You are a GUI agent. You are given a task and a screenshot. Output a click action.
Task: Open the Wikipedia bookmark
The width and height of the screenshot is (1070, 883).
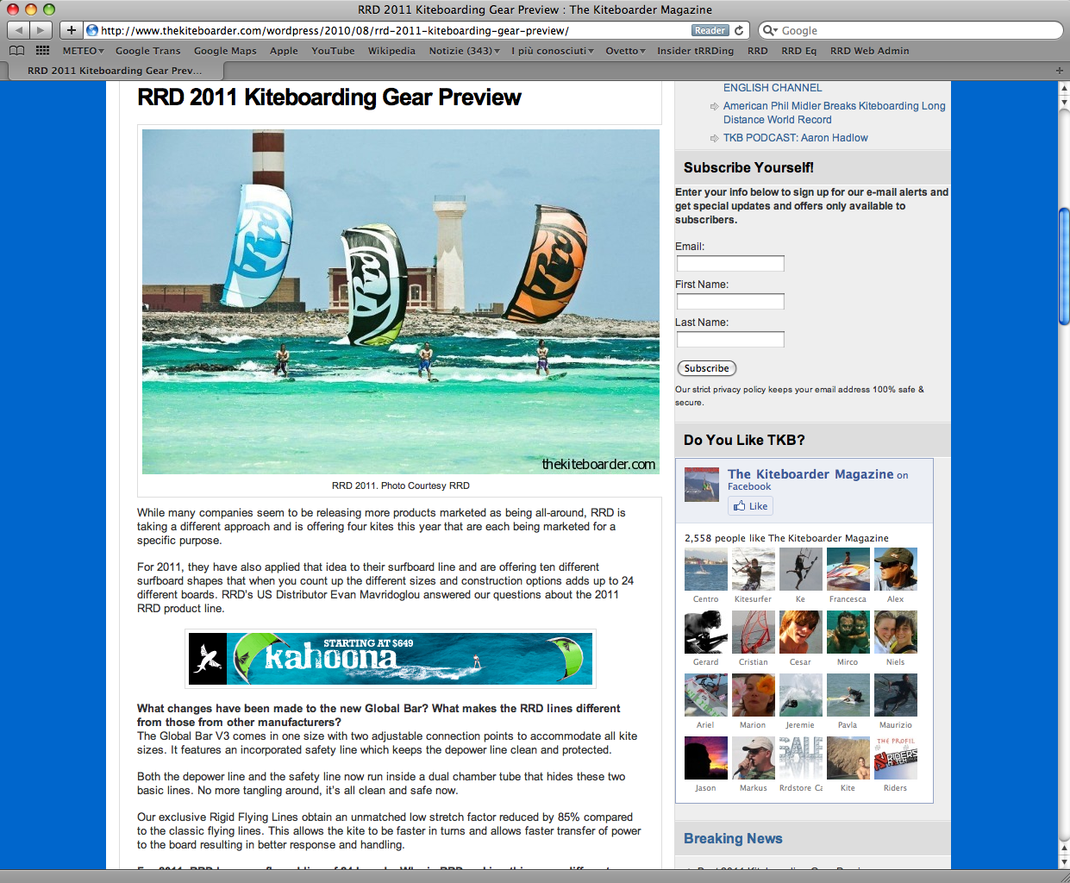391,51
